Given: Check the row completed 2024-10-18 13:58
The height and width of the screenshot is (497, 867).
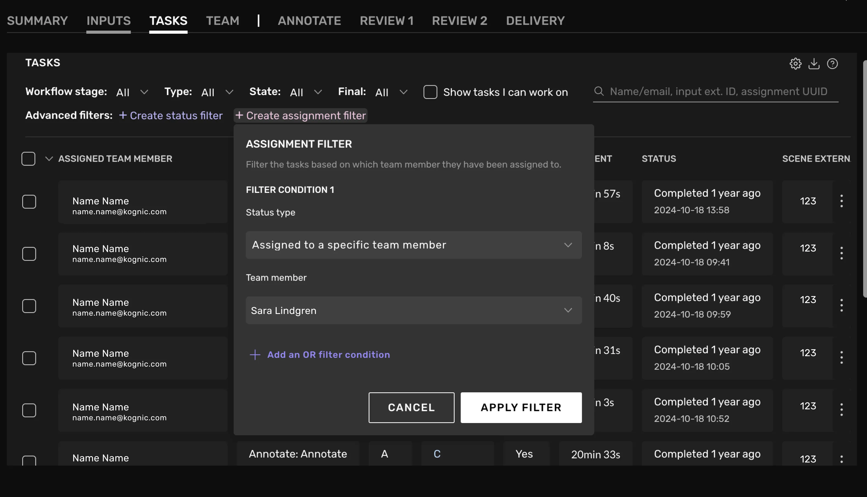Looking at the screenshot, I should tap(29, 202).
